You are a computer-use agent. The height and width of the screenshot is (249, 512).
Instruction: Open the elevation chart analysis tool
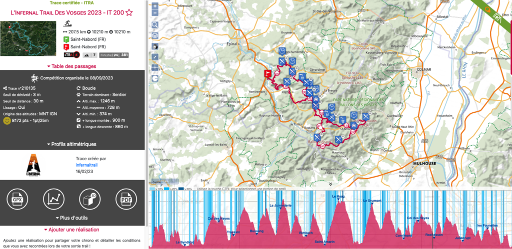53,199
